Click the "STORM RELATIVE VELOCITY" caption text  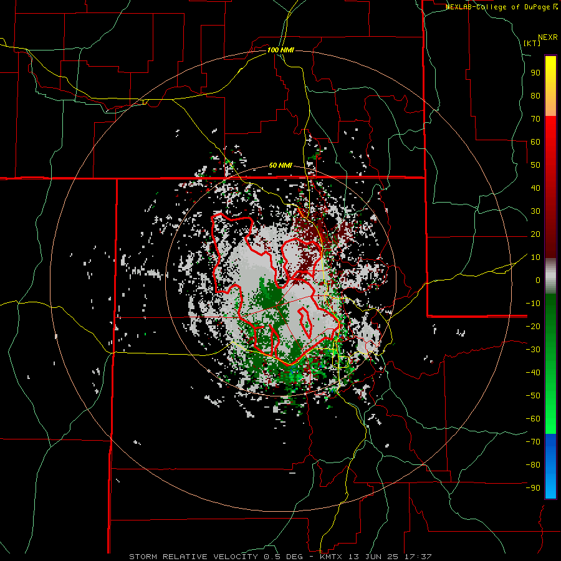click(x=193, y=557)
